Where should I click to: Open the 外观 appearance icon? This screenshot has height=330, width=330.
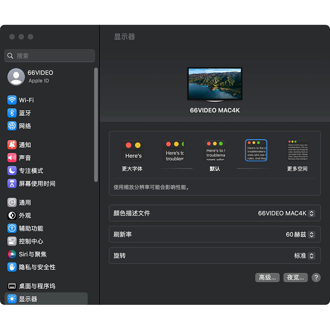(x=12, y=215)
